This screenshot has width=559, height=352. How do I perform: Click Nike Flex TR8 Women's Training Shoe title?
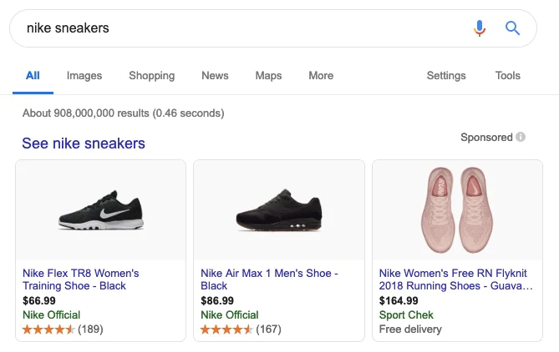(x=80, y=279)
